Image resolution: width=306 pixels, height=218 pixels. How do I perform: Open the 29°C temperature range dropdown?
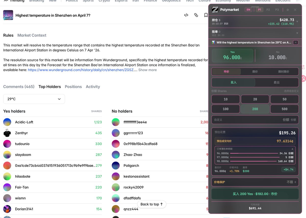click(34, 99)
